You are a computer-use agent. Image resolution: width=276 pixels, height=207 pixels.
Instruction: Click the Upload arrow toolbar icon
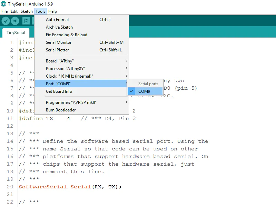(x=15, y=21)
